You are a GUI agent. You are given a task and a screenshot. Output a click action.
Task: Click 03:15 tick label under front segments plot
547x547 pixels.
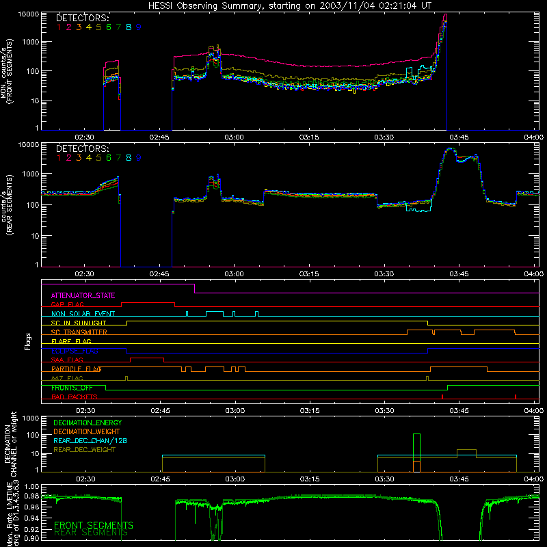(x=309, y=137)
